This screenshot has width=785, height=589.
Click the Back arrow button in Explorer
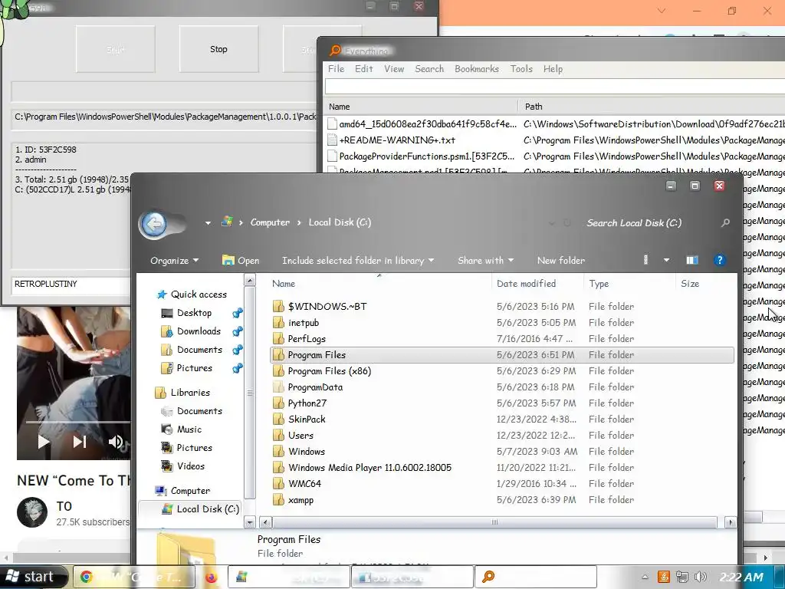154,224
